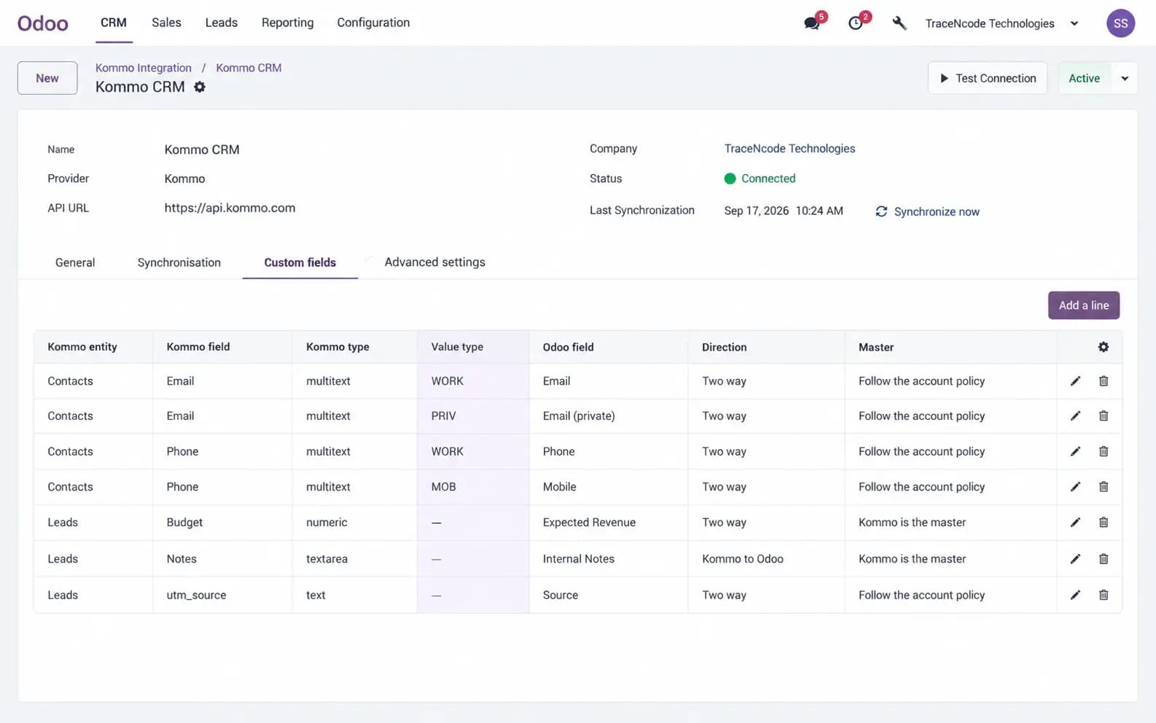Select the Custom fields tab
The image size is (1156, 723).
pos(300,262)
